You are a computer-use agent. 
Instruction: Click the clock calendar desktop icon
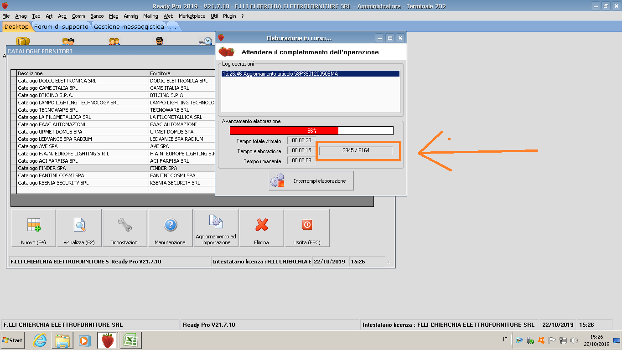click(x=206, y=41)
